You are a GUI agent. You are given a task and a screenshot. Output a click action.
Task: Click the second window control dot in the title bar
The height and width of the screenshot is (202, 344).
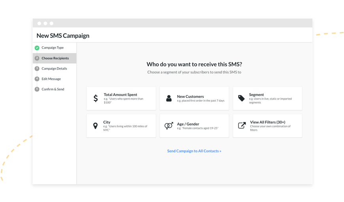coord(45,23)
